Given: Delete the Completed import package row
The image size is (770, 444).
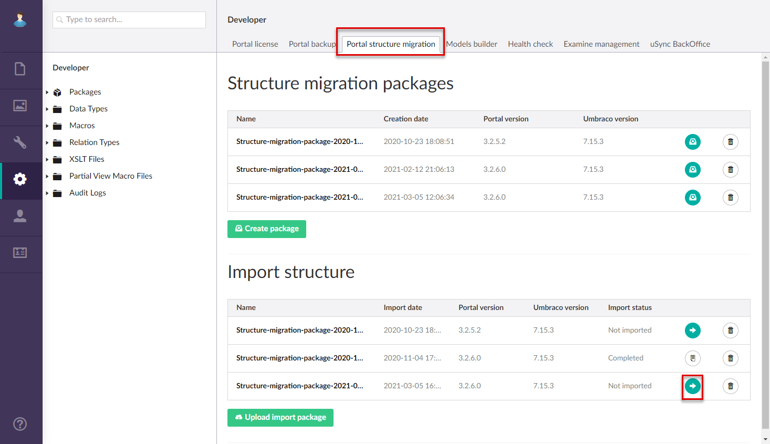Looking at the screenshot, I should 730,358.
